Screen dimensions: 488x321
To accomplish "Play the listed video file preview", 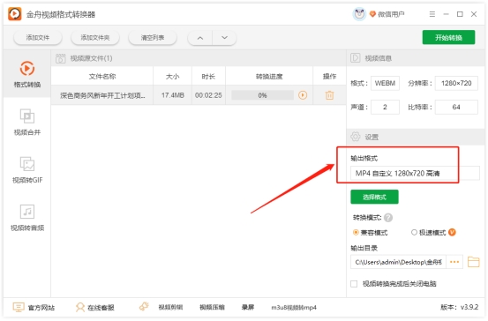I will click(x=303, y=95).
